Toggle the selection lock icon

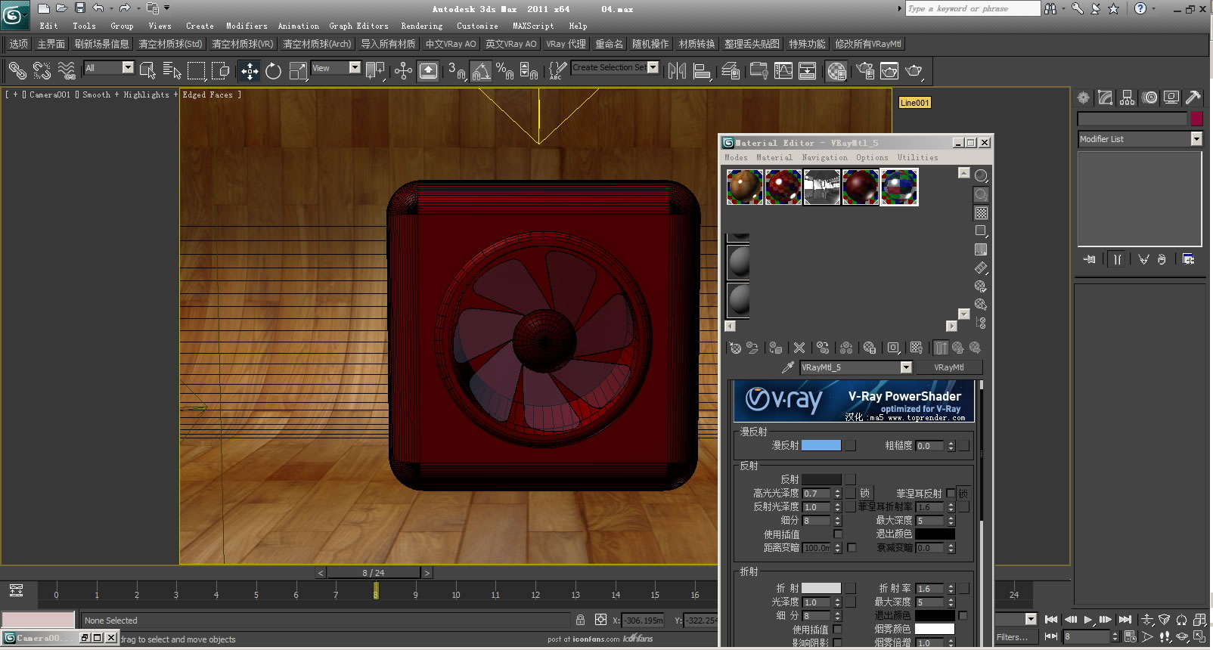[580, 620]
